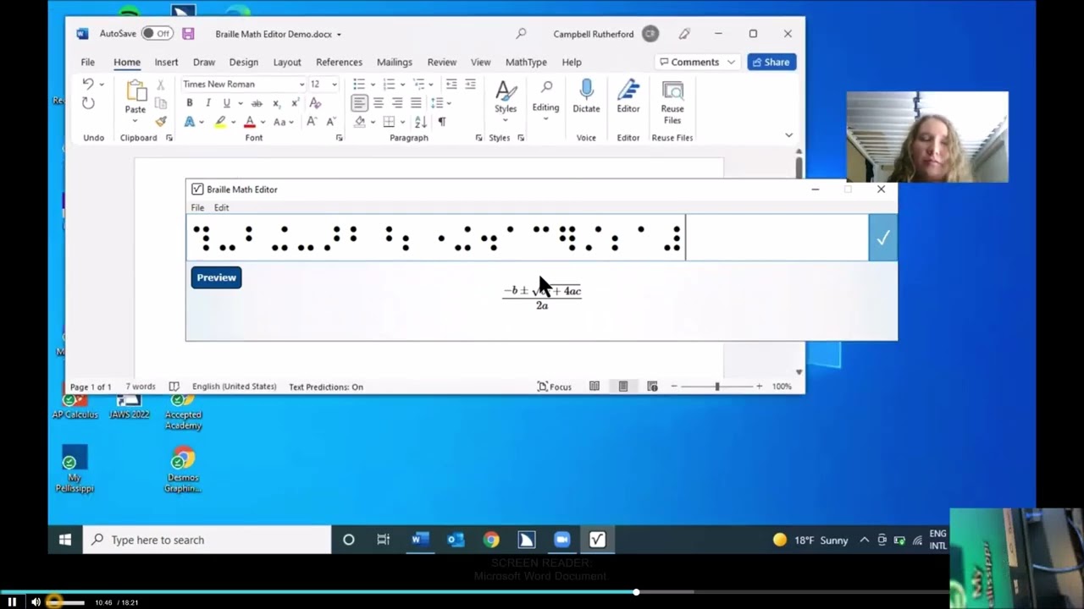Open the Word File tab

pyautogui.click(x=87, y=62)
